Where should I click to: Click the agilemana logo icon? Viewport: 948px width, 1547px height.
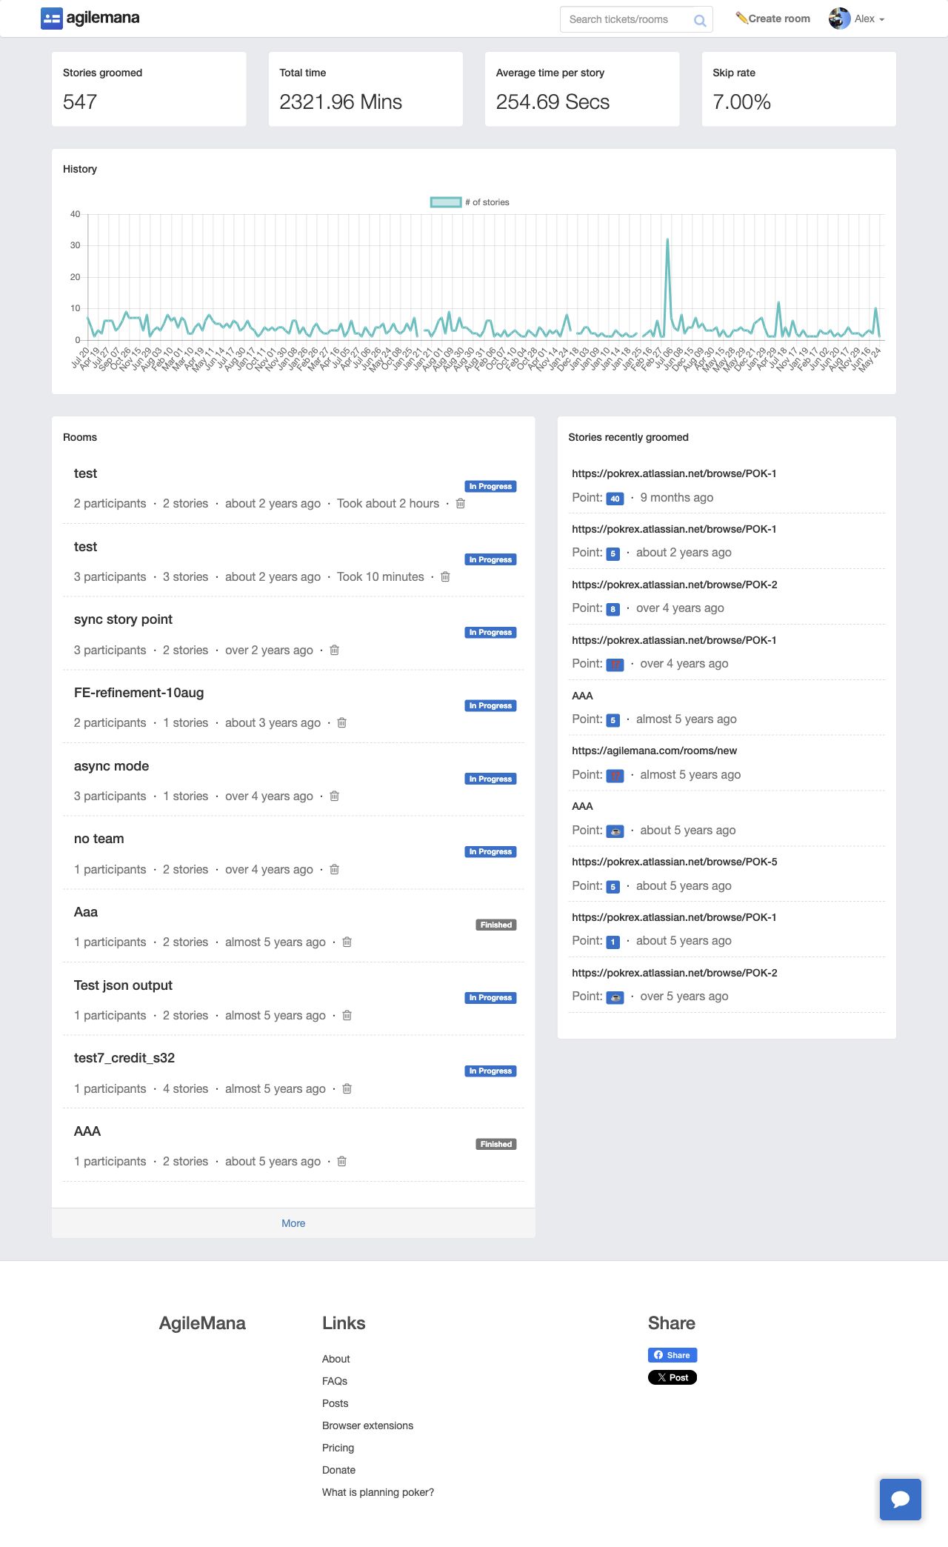tap(51, 19)
